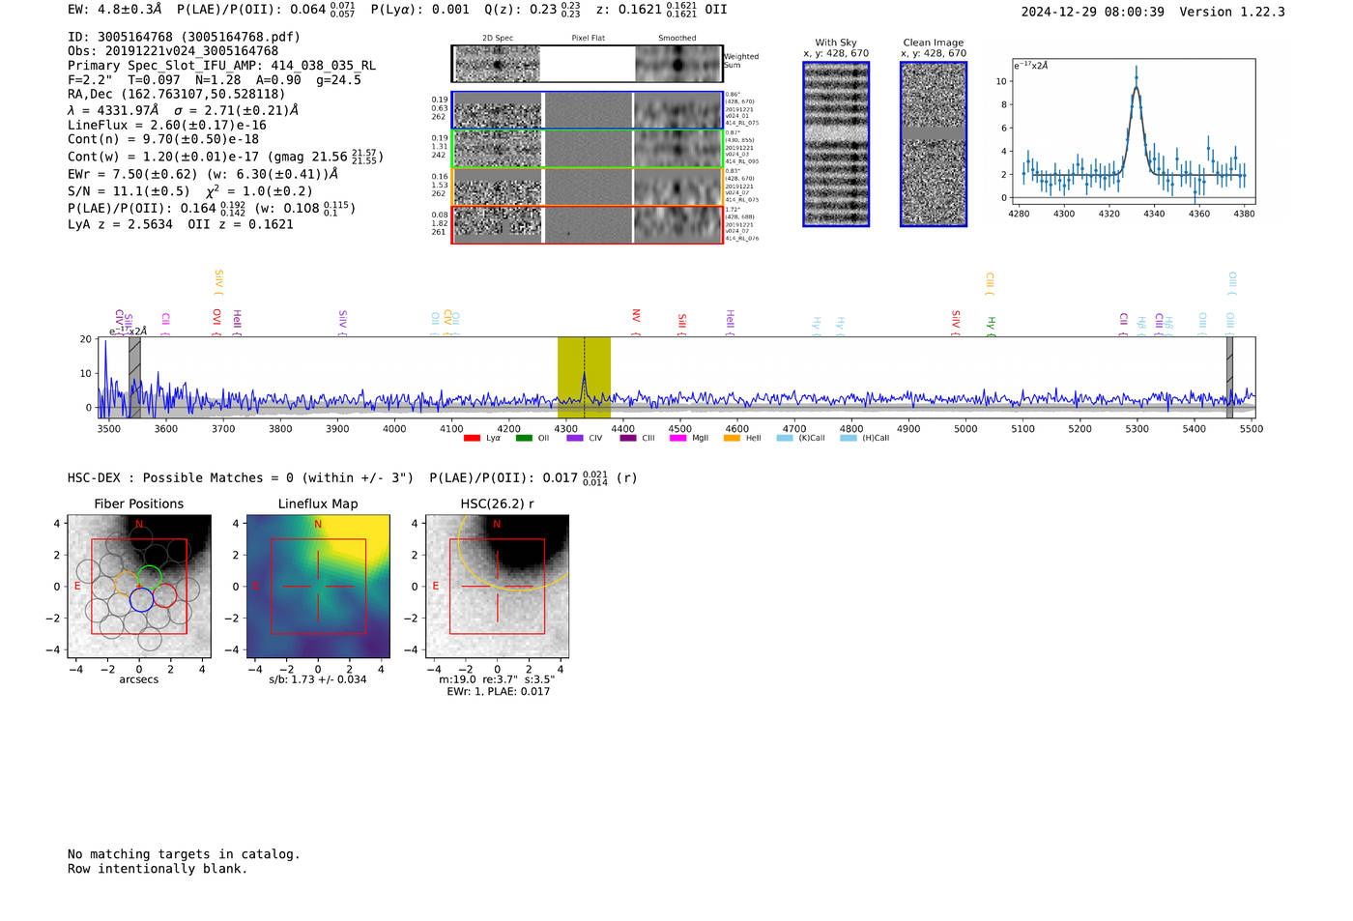This screenshot has height=921, width=1353.
Task: Click the red N compass marker in Lineflux Map
Action: pos(318,525)
